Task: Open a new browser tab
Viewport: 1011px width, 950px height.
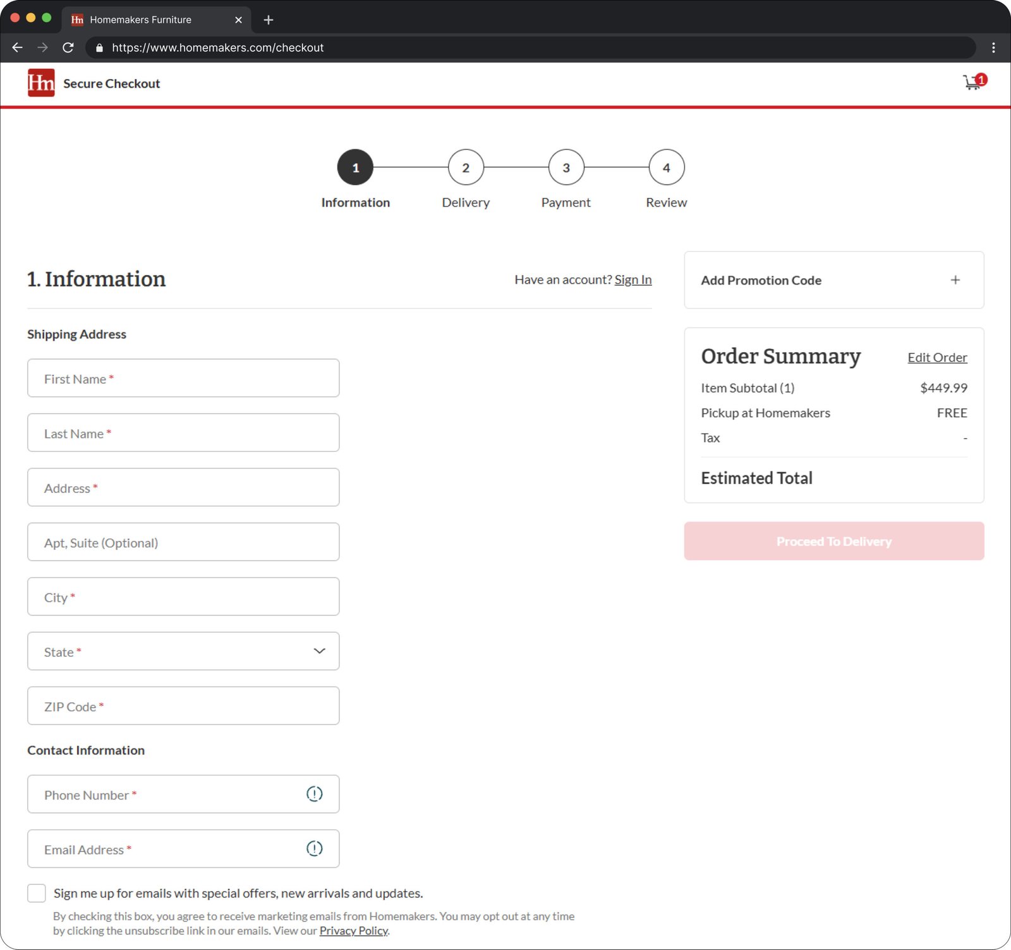Action: (x=269, y=20)
